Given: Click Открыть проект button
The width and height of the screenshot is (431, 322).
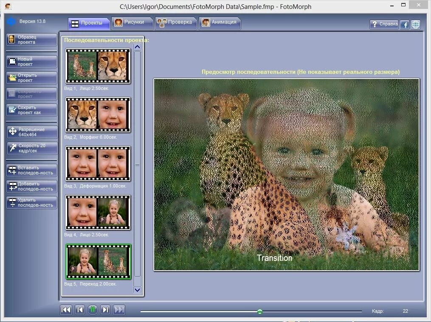Looking at the screenshot, I should click(31, 78).
